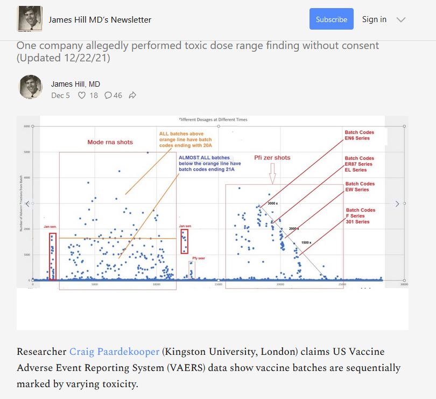
Task: Open James Hill, MD author profile
Action: point(76,84)
